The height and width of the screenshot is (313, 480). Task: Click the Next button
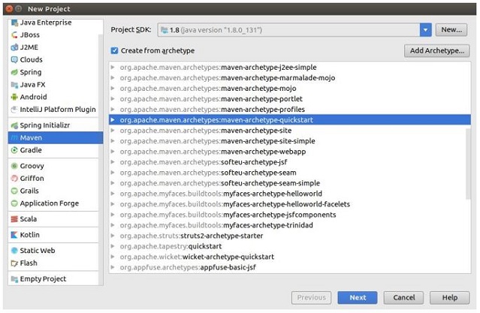coord(358,298)
